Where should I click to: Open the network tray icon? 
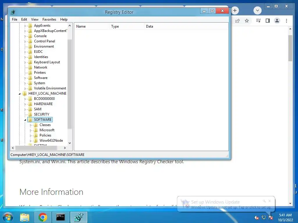pos(264,217)
